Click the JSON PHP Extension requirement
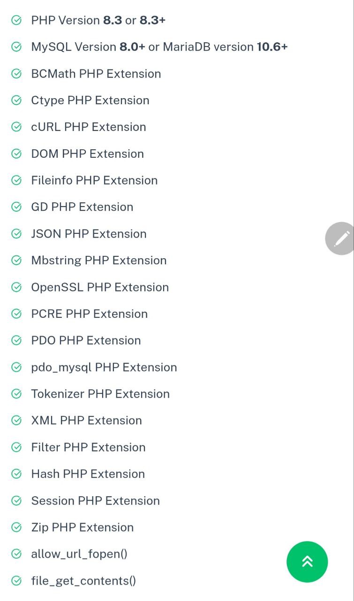The height and width of the screenshot is (601, 354). [x=89, y=234]
